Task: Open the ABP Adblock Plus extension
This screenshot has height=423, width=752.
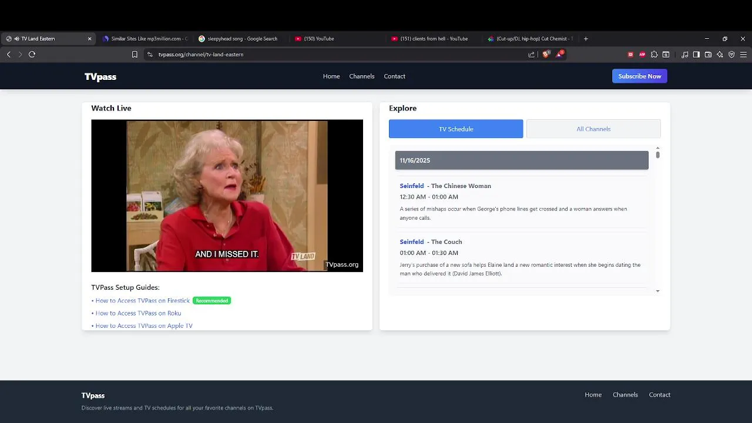Action: coord(642,54)
